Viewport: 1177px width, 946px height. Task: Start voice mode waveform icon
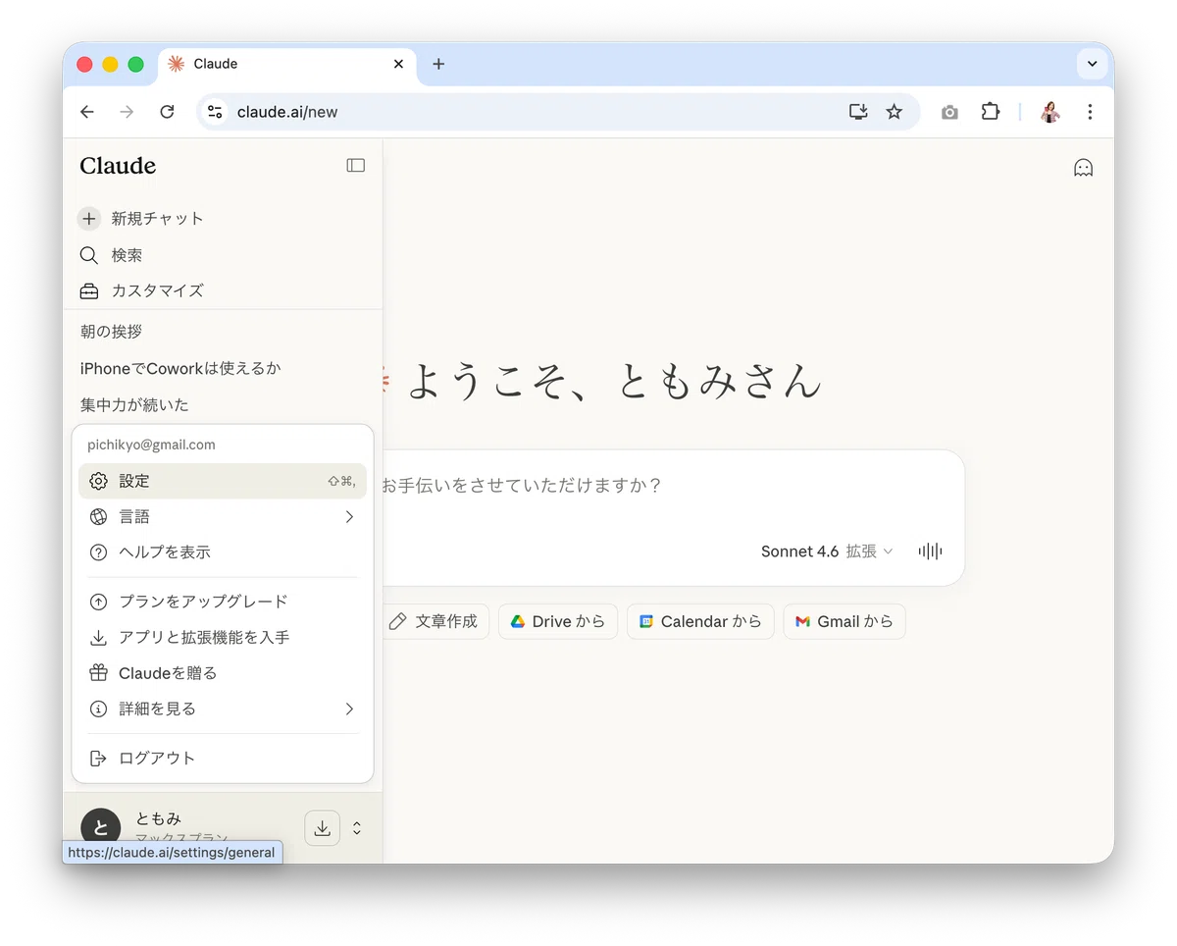coord(930,552)
